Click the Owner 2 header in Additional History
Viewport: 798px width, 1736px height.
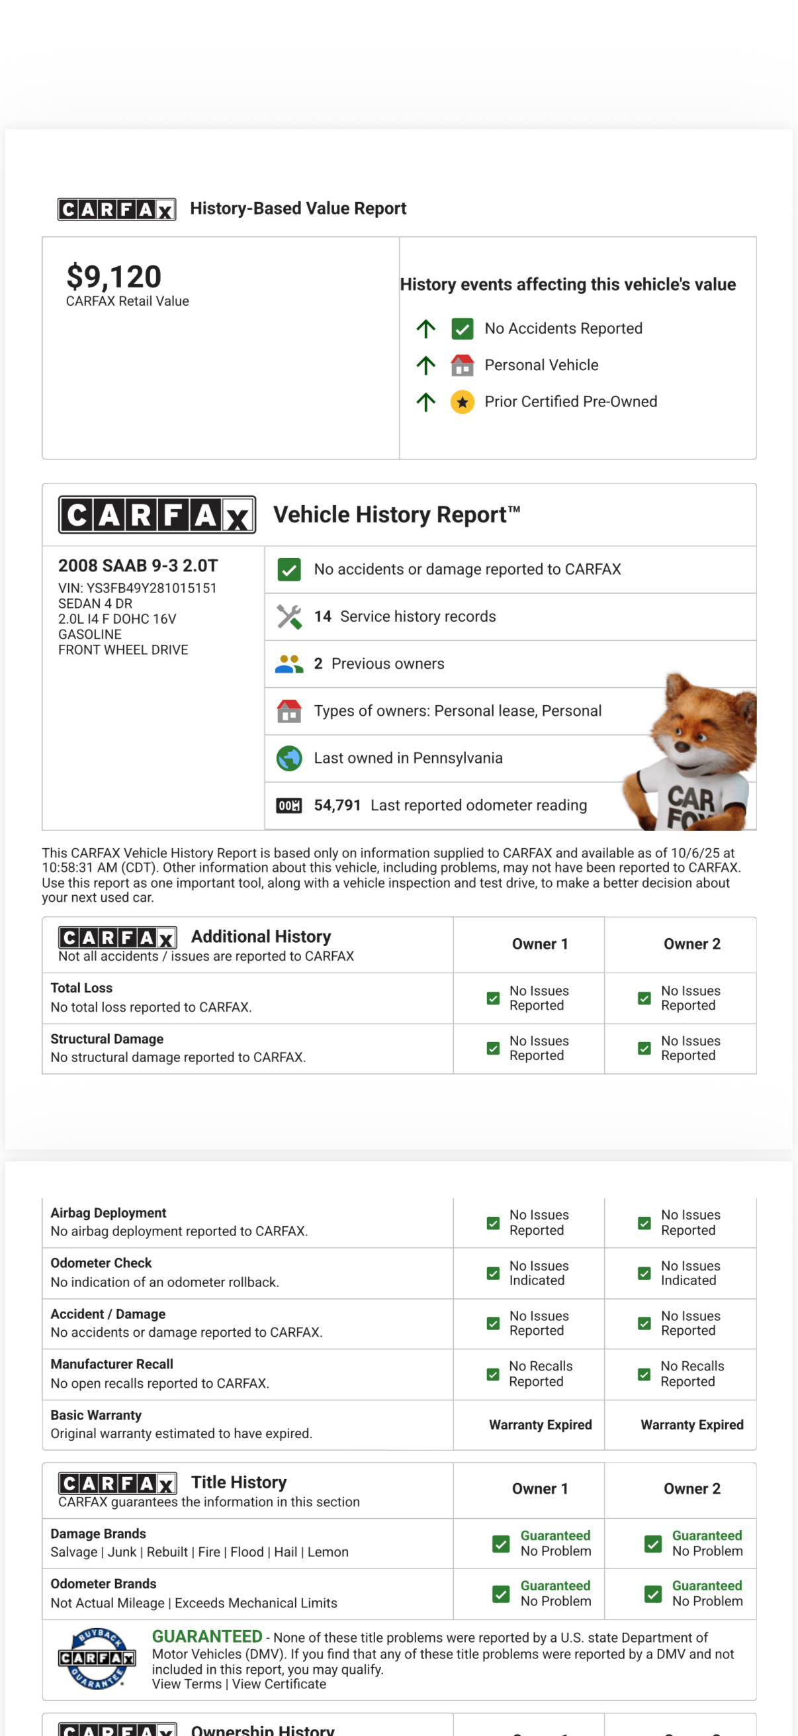pyautogui.click(x=691, y=944)
